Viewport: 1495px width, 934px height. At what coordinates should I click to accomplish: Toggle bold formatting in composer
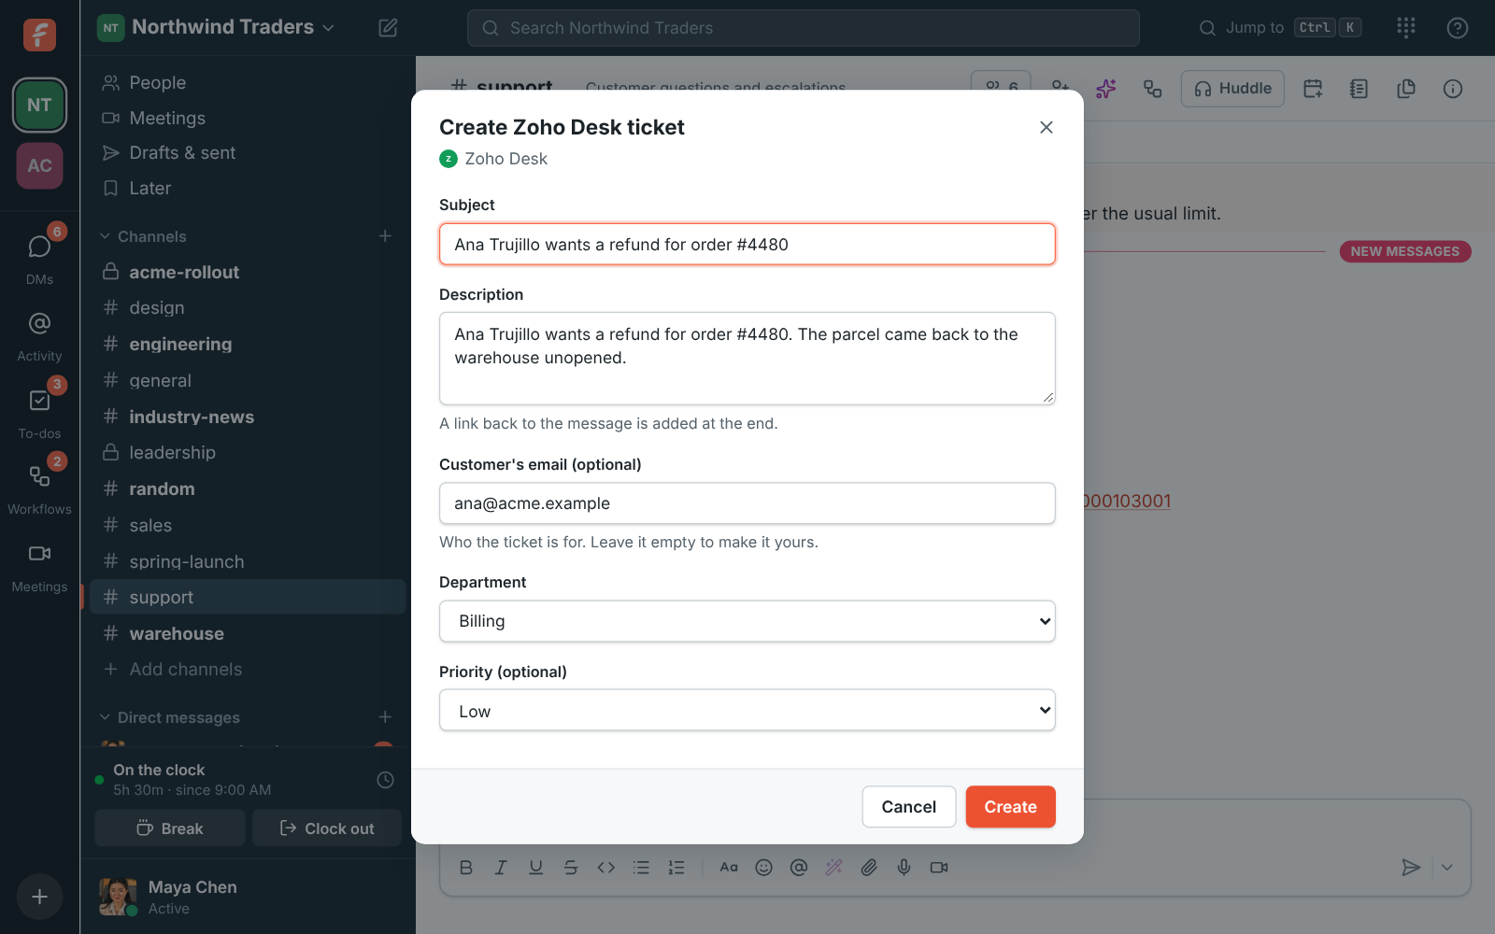[466, 868]
